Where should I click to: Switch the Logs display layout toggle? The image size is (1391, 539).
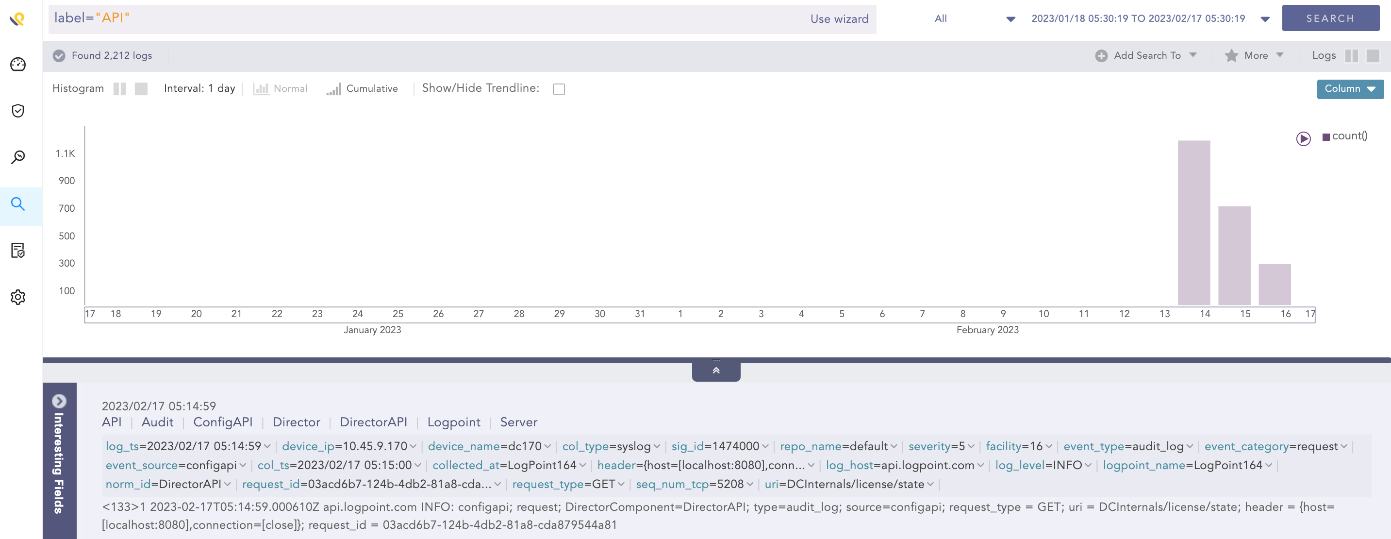[x=1352, y=56]
